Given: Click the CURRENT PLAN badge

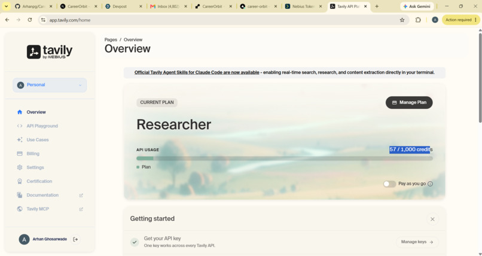Looking at the screenshot, I should coord(157,103).
